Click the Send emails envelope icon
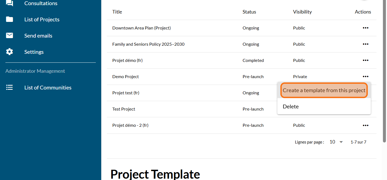Viewport: 387px width, 180px height. point(9,36)
